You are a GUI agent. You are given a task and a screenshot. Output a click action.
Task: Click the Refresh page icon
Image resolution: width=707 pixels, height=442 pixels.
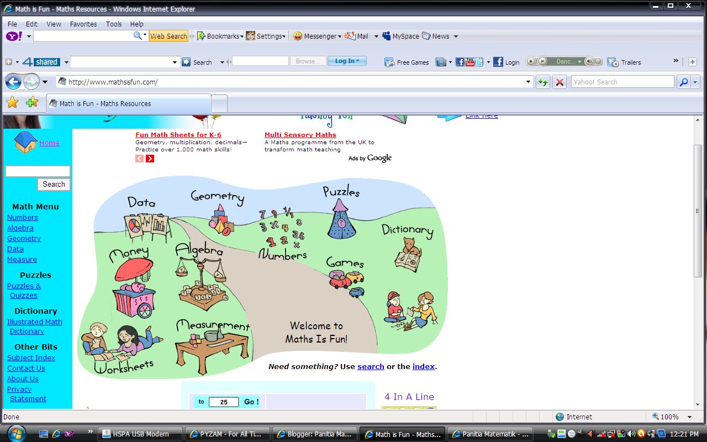[543, 82]
